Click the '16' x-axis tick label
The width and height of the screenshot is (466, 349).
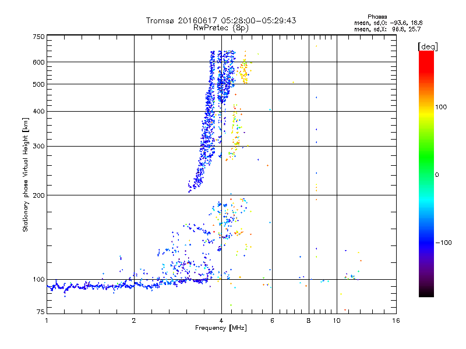coord(396,320)
